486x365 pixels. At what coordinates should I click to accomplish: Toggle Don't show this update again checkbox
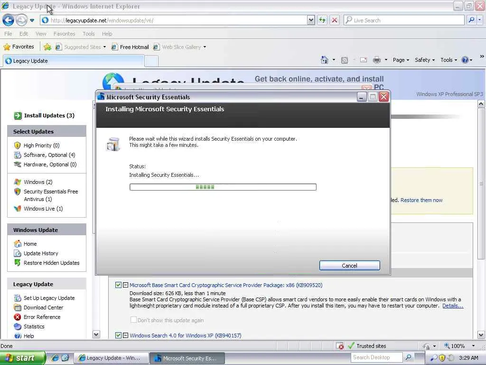tap(133, 320)
